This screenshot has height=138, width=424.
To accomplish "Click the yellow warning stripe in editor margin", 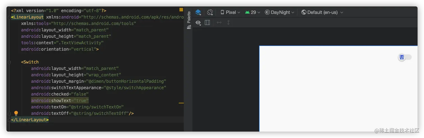I will pos(181,103).
